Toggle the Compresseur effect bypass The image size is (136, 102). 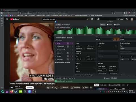(68, 46)
